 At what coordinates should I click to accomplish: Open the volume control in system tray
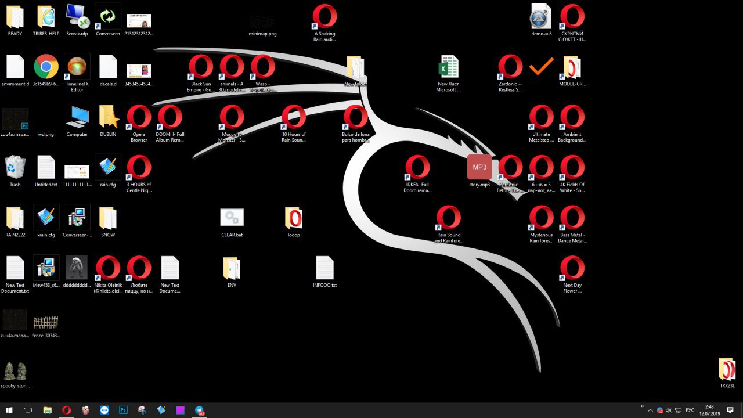(668, 410)
